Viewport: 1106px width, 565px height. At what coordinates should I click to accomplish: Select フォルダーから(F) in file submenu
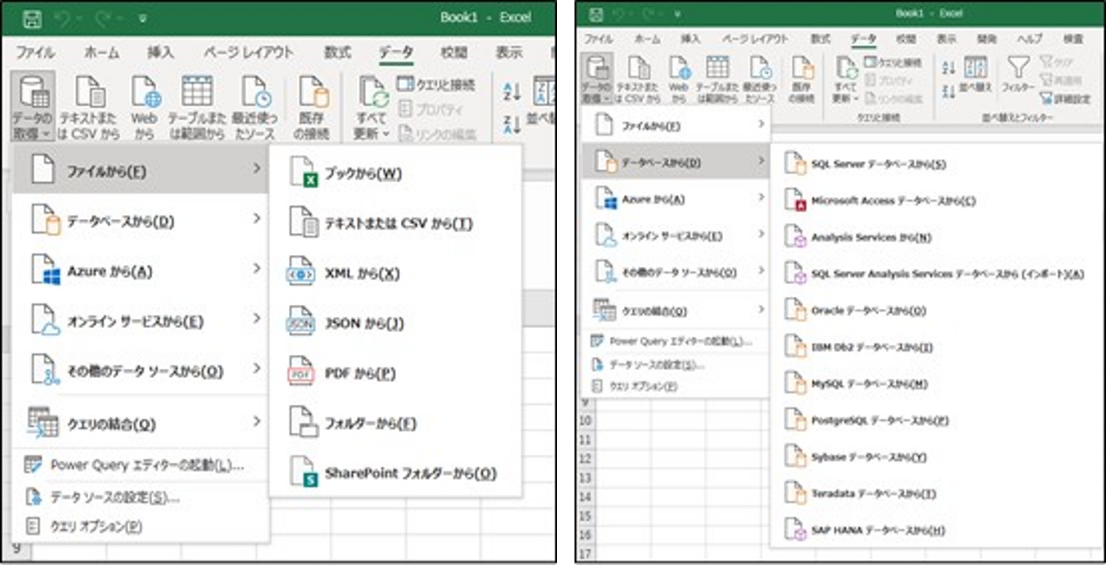point(370,423)
